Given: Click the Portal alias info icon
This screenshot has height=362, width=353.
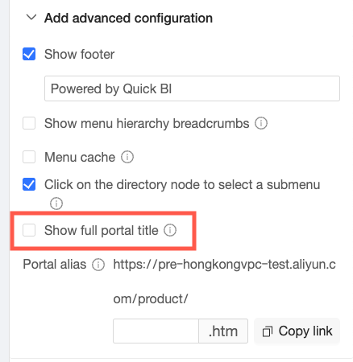Looking at the screenshot, I should 98,265.
